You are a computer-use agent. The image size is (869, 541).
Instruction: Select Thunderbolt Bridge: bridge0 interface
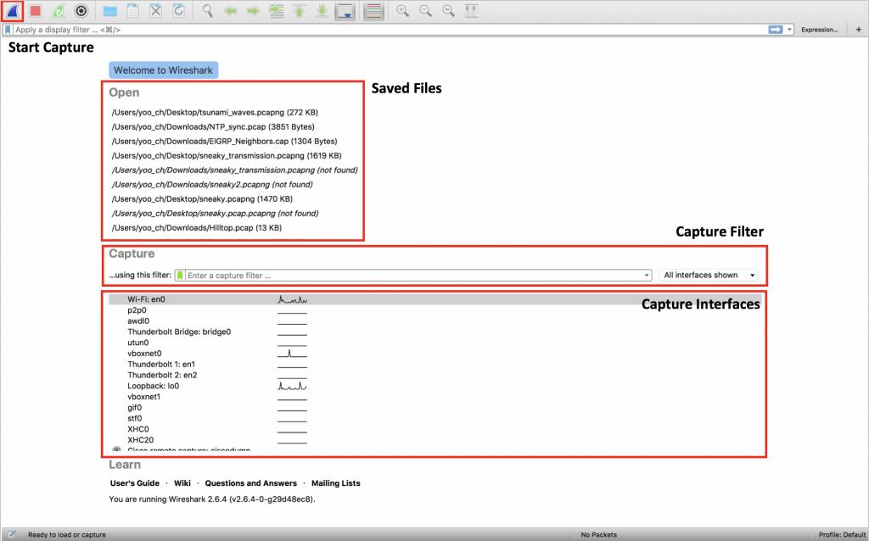click(x=435, y=332)
